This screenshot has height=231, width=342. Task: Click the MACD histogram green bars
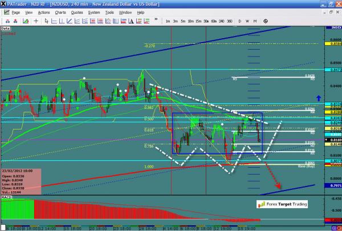17,208
